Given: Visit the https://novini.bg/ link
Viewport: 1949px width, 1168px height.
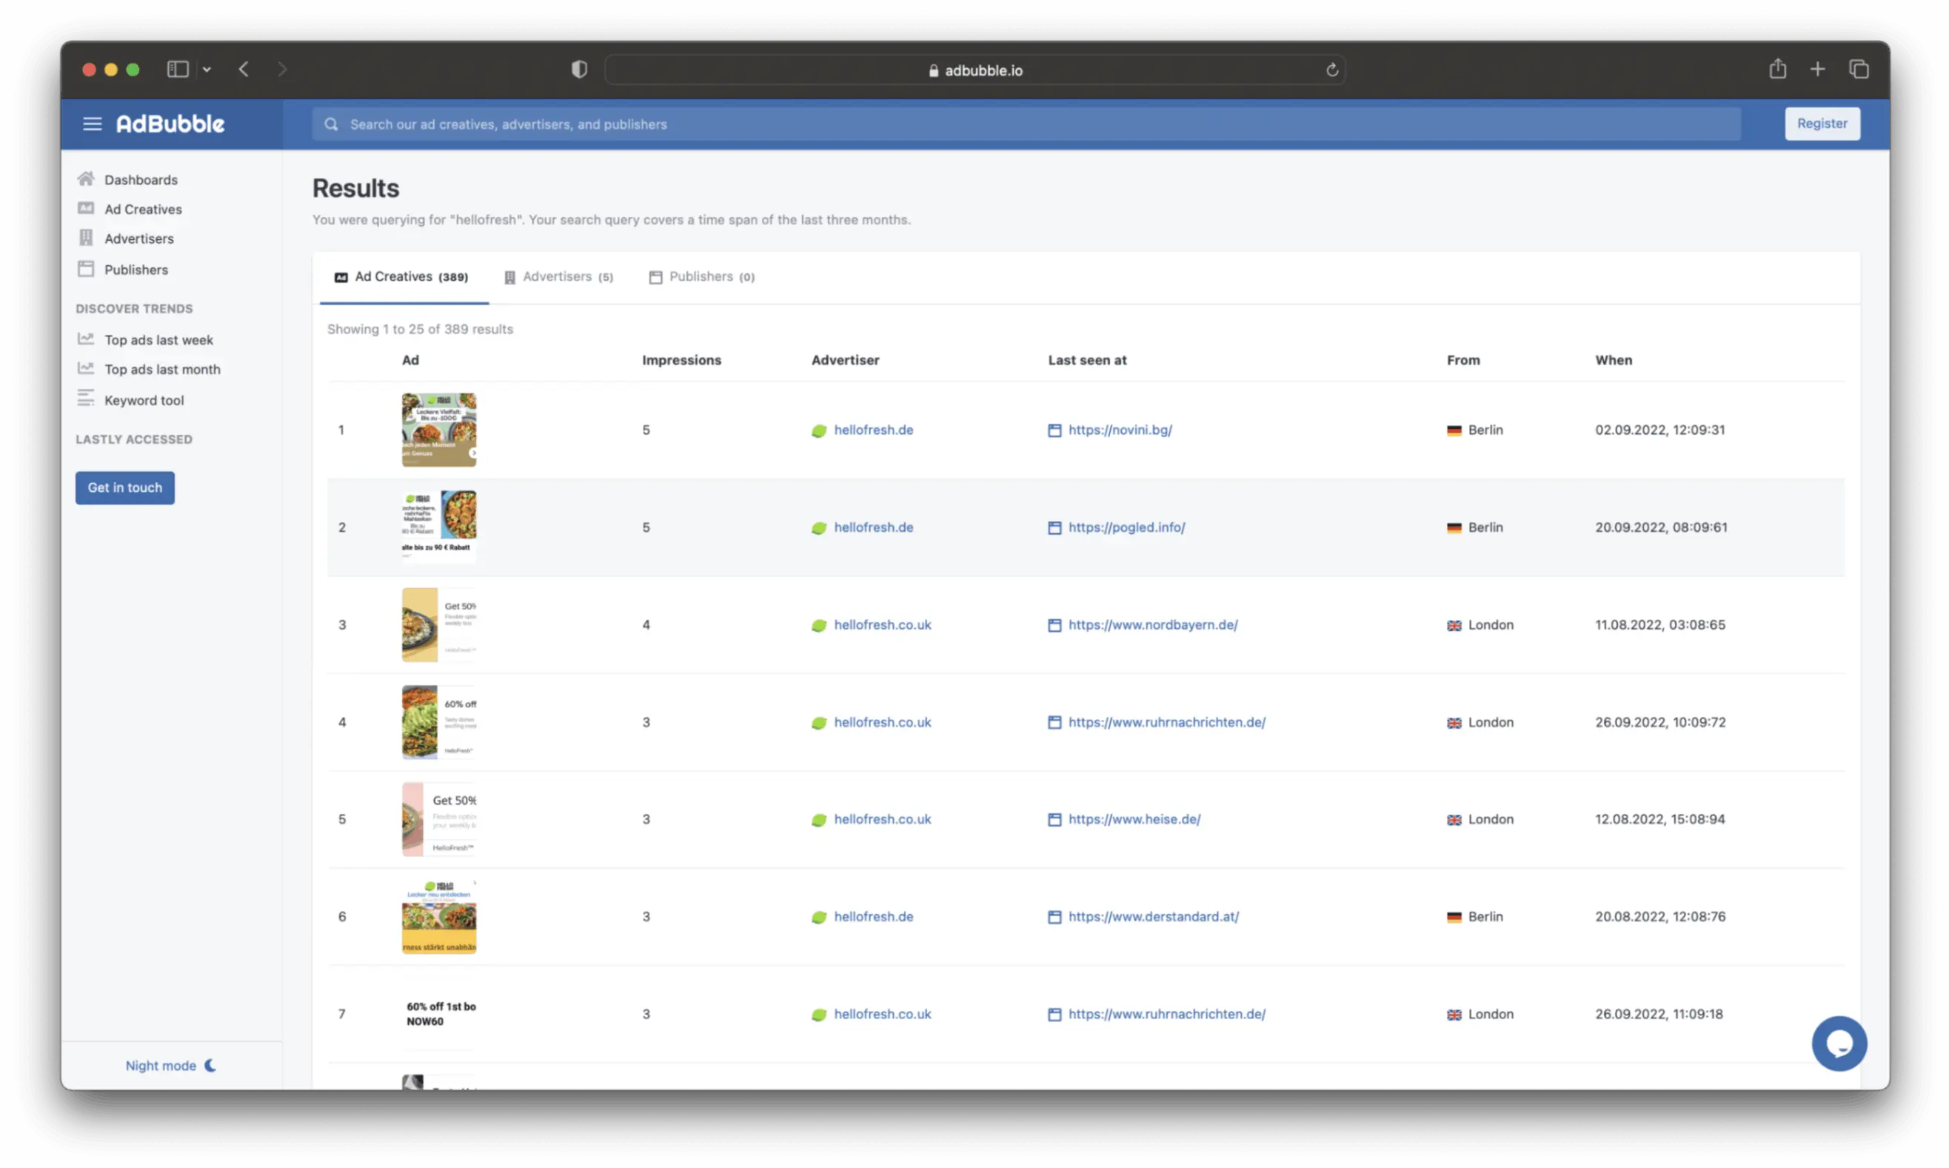Looking at the screenshot, I should click(1120, 430).
